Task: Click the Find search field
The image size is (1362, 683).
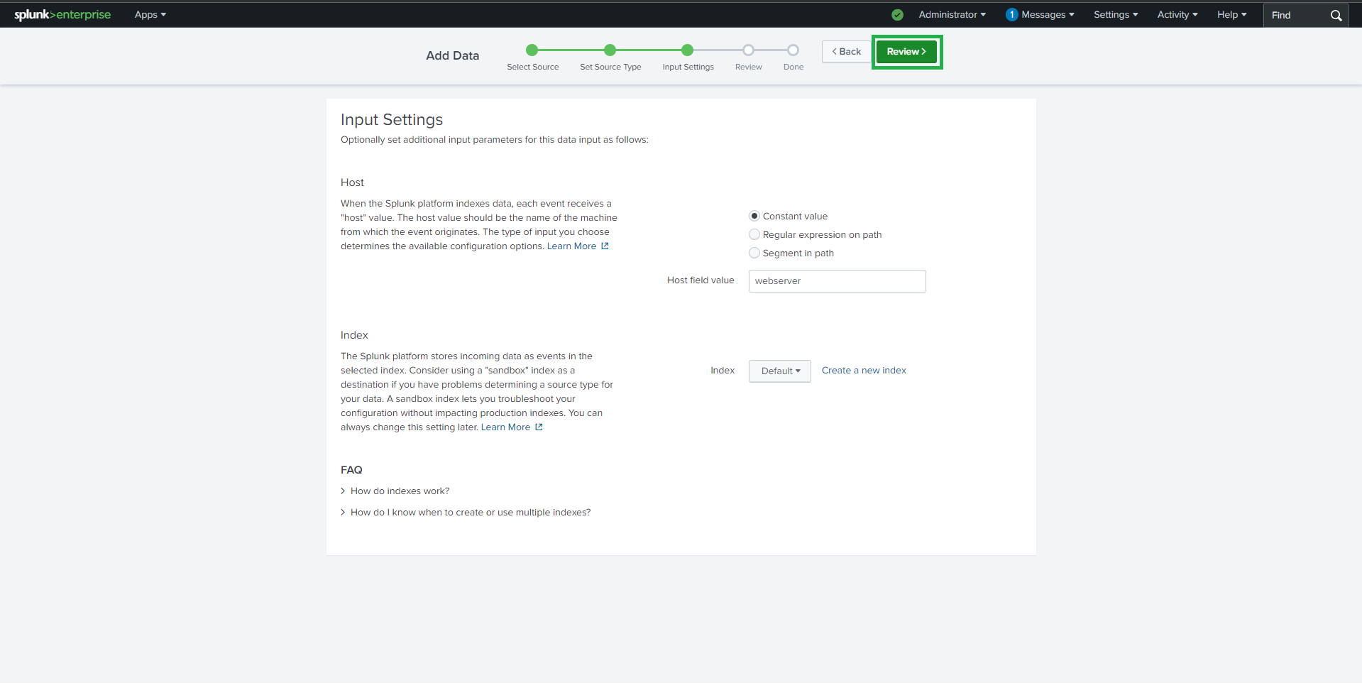Action: coord(1296,15)
